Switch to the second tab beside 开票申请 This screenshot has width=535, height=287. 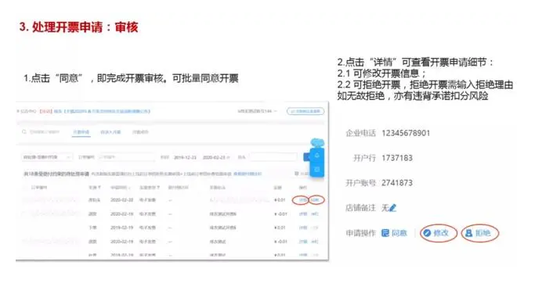pyautogui.click(x=110, y=131)
